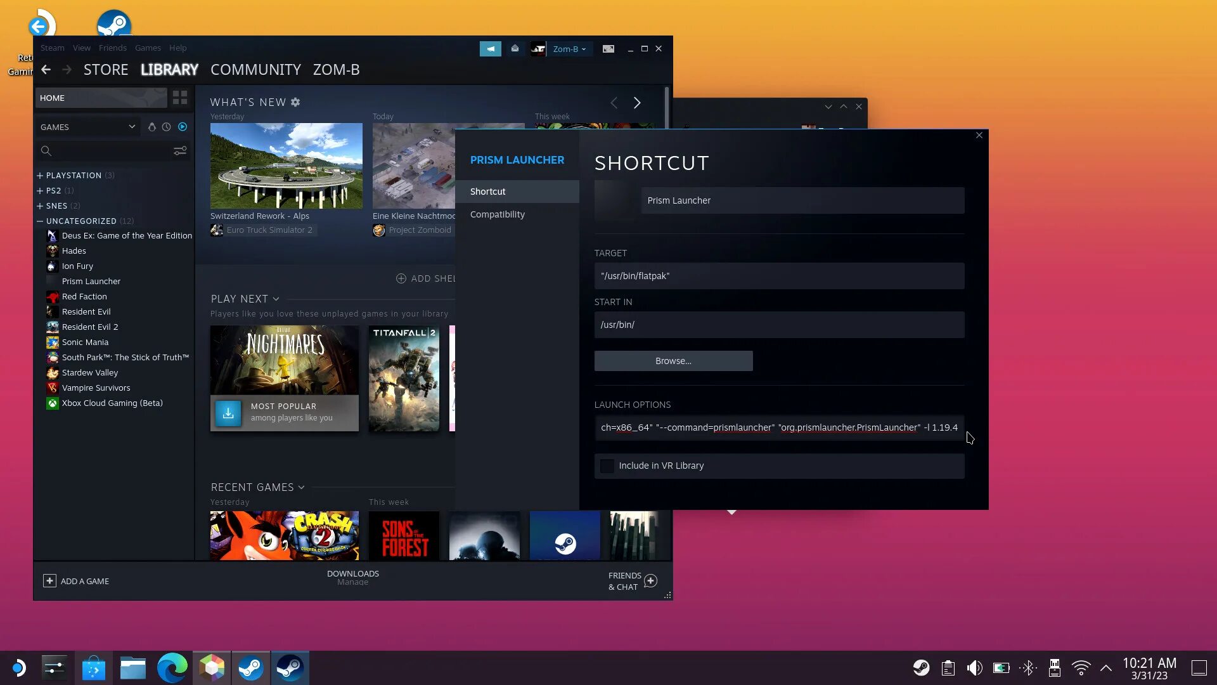Expand the UNCATEGORIZED games section
Screen dimensions: 1217x685
[x=40, y=221]
